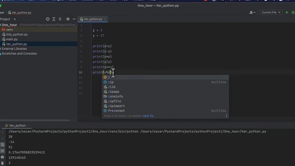Image resolution: width=295 pixels, height=166 pixels.
Task: Click Var_python.py breadcrumb in navigation bar
Action: tap(22, 12)
